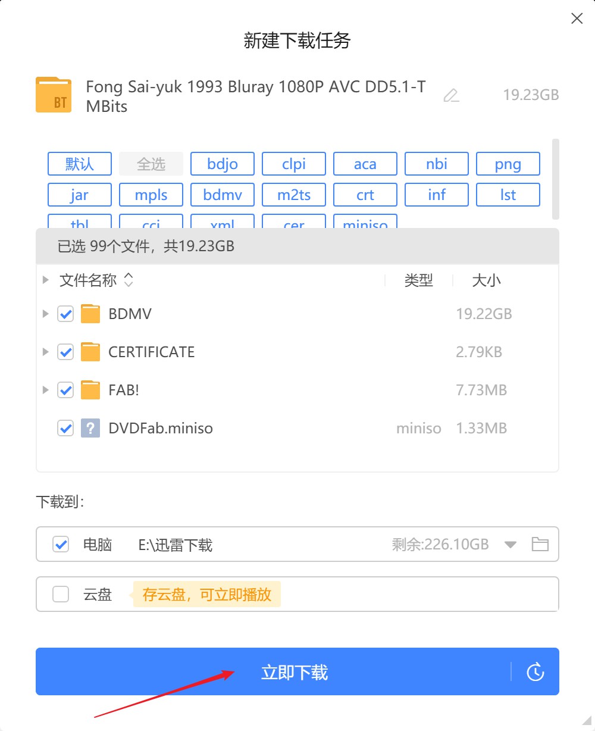595x731 pixels.
Task: Click the DVDFab.miniso unknown file icon
Action: coord(90,428)
